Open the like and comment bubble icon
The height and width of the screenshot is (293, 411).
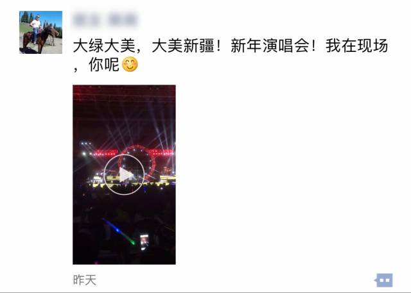(x=384, y=280)
